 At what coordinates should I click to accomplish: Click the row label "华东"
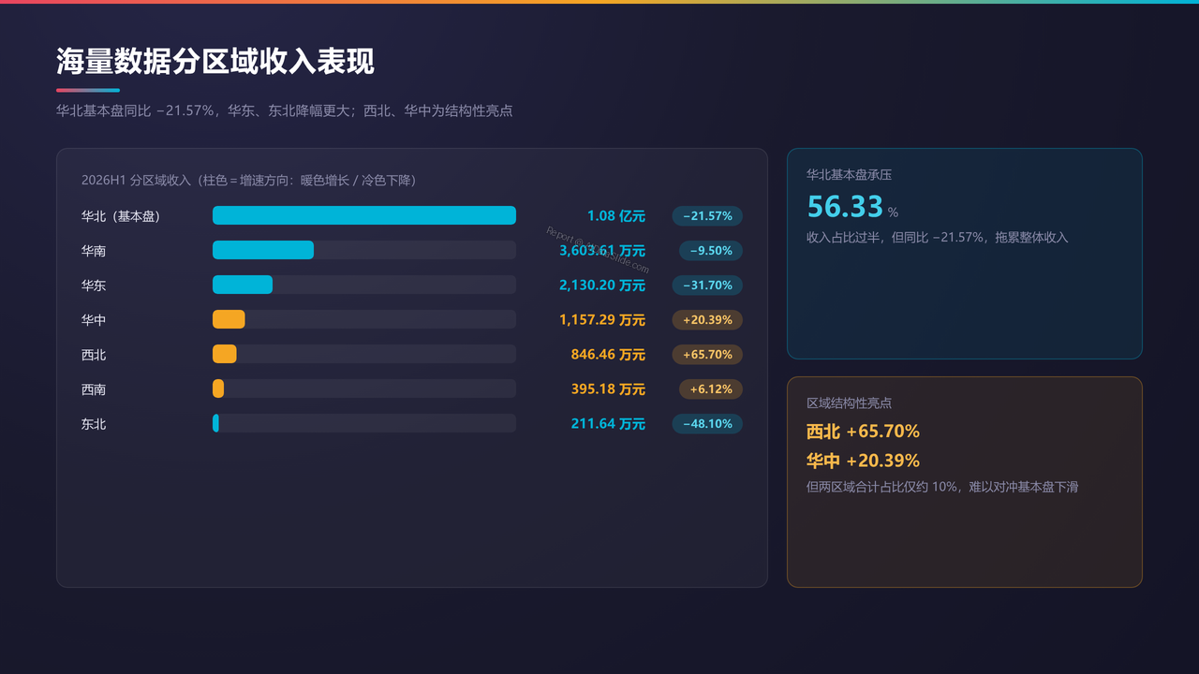pyautogui.click(x=94, y=286)
